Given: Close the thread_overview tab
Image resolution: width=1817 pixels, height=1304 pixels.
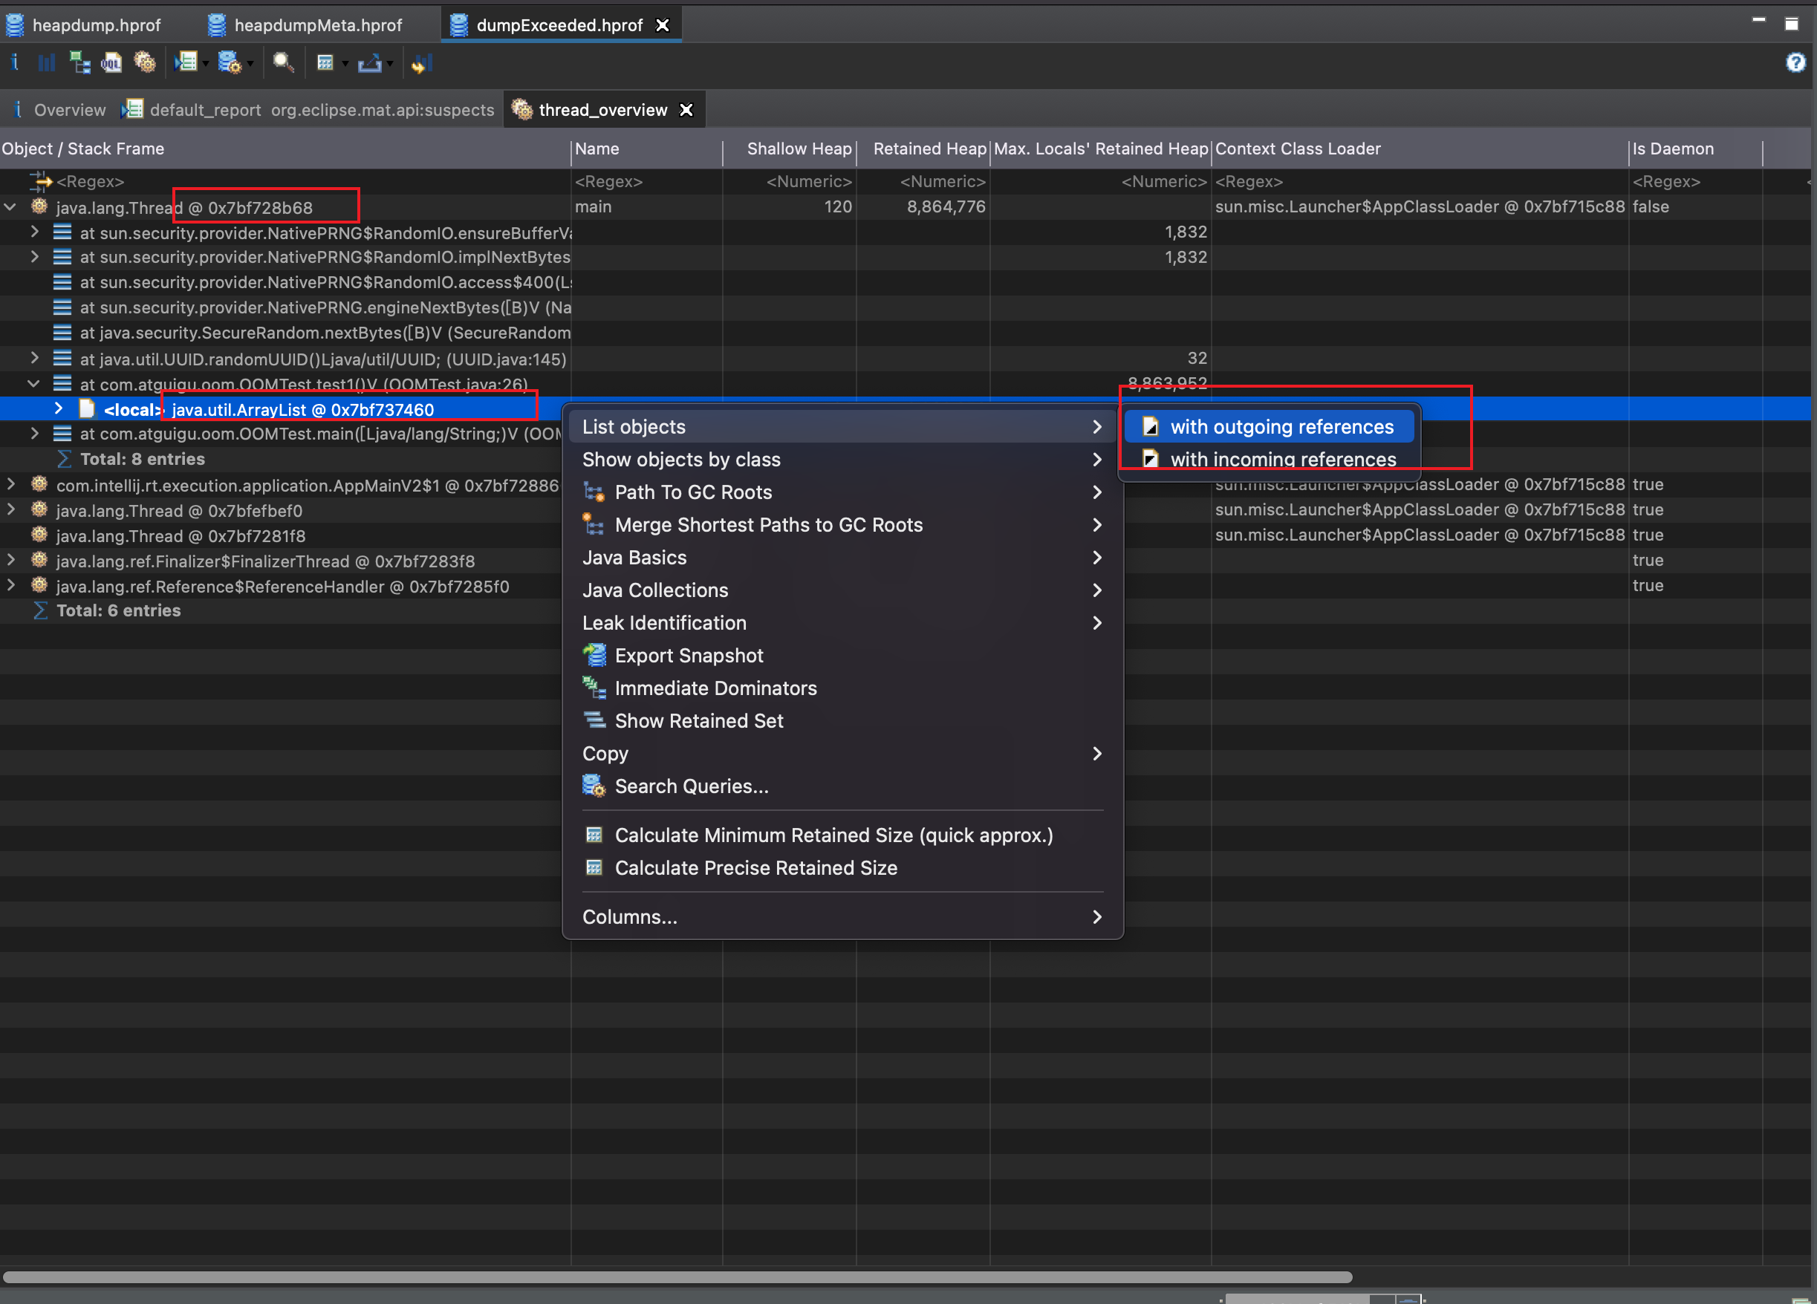Looking at the screenshot, I should pos(686,110).
